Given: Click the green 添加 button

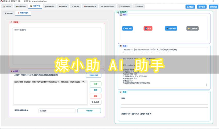Looking at the screenshot, I should pyautogui.click(x=95, y=84).
